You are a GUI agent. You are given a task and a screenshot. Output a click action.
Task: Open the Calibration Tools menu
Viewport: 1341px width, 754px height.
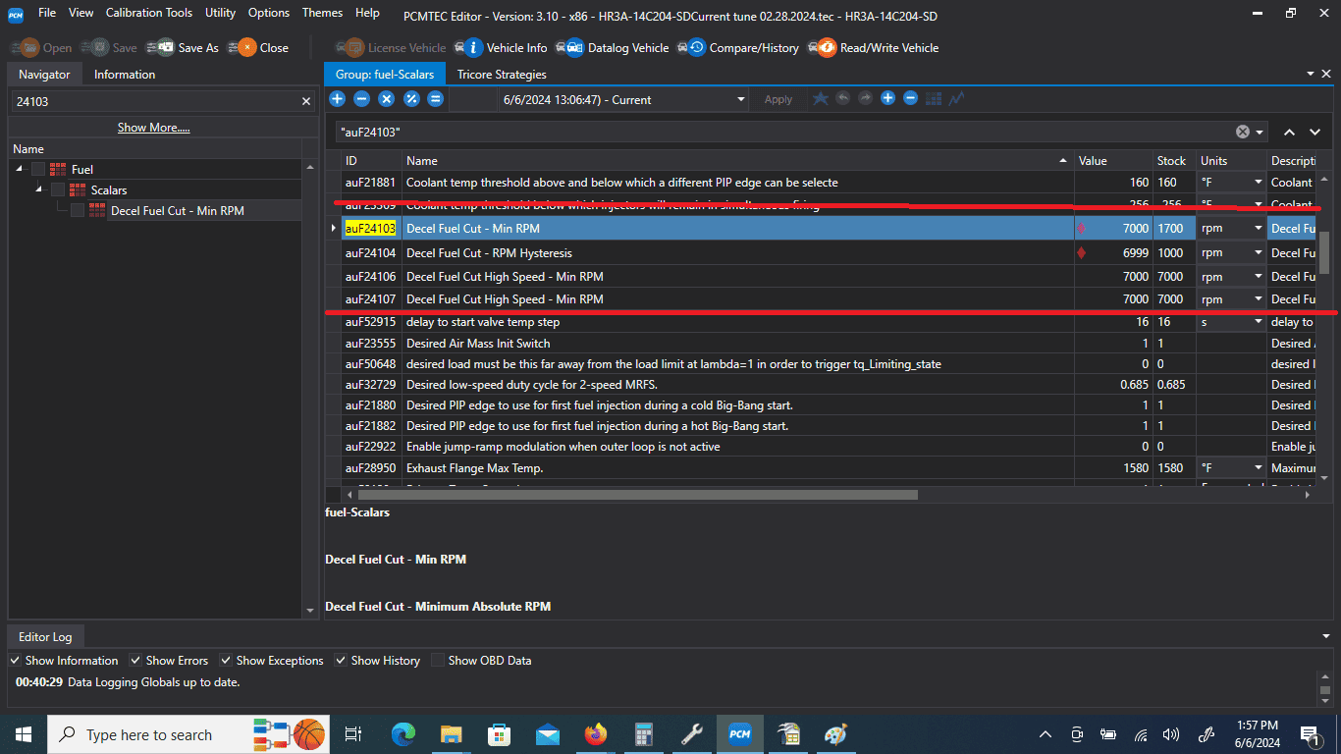(x=149, y=13)
